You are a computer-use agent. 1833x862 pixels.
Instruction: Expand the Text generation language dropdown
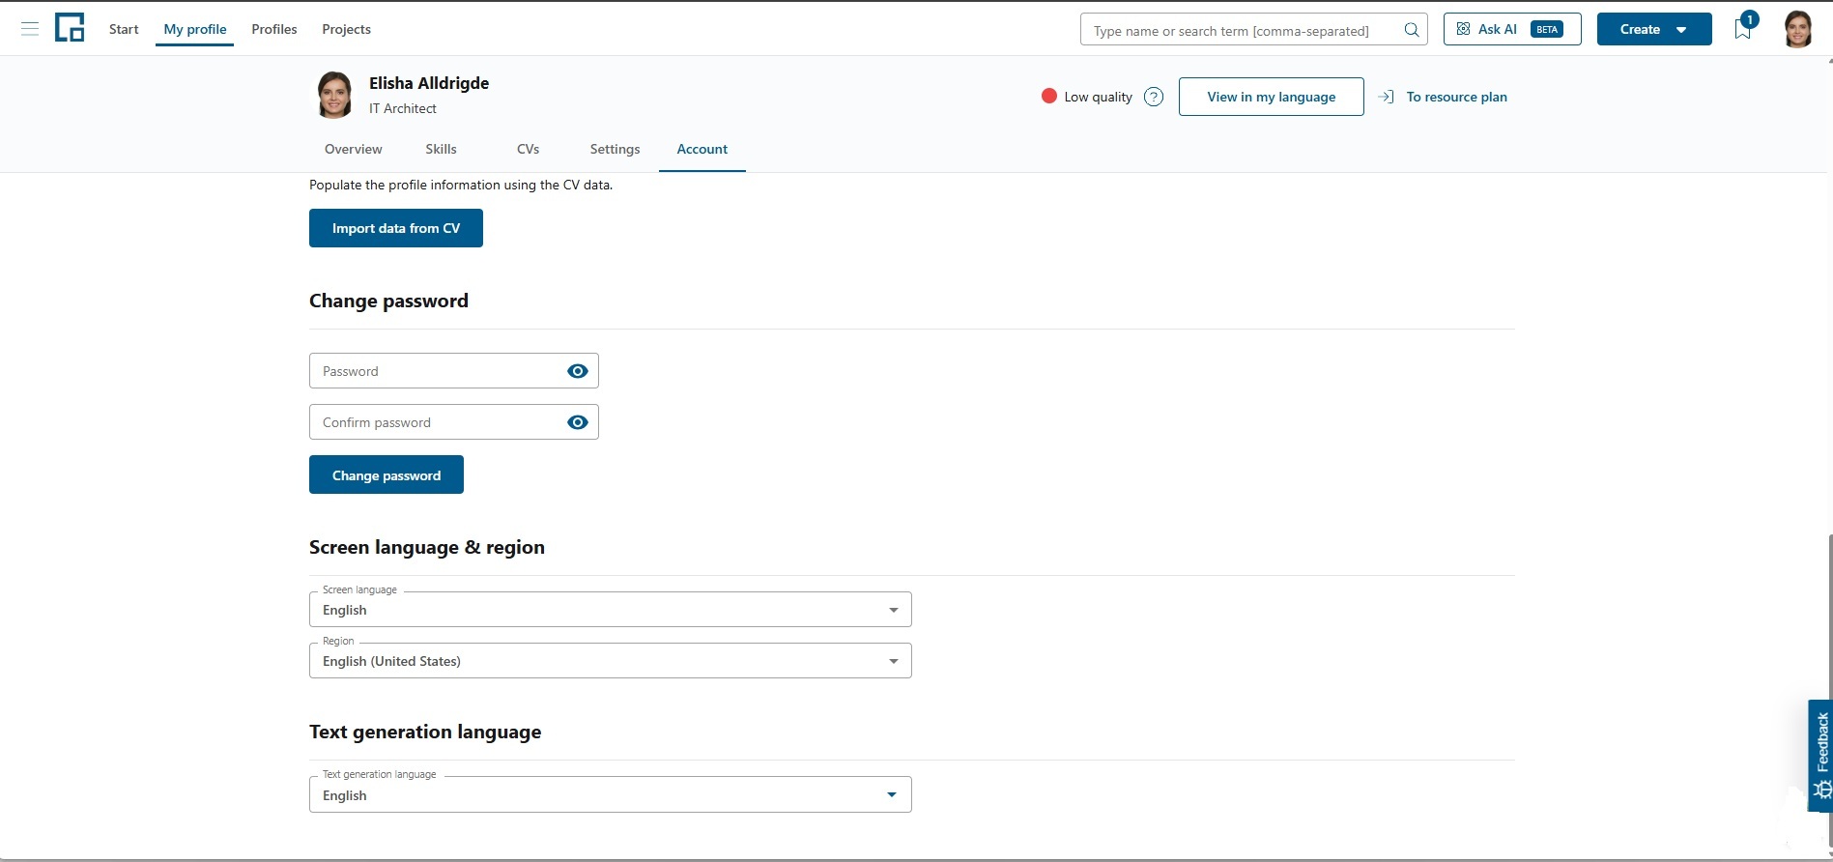(x=611, y=795)
